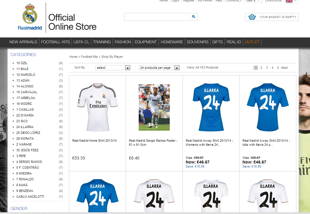Click the arrow beside 3 PEPE
This screenshot has height=214, width=310.
pos(13,156)
